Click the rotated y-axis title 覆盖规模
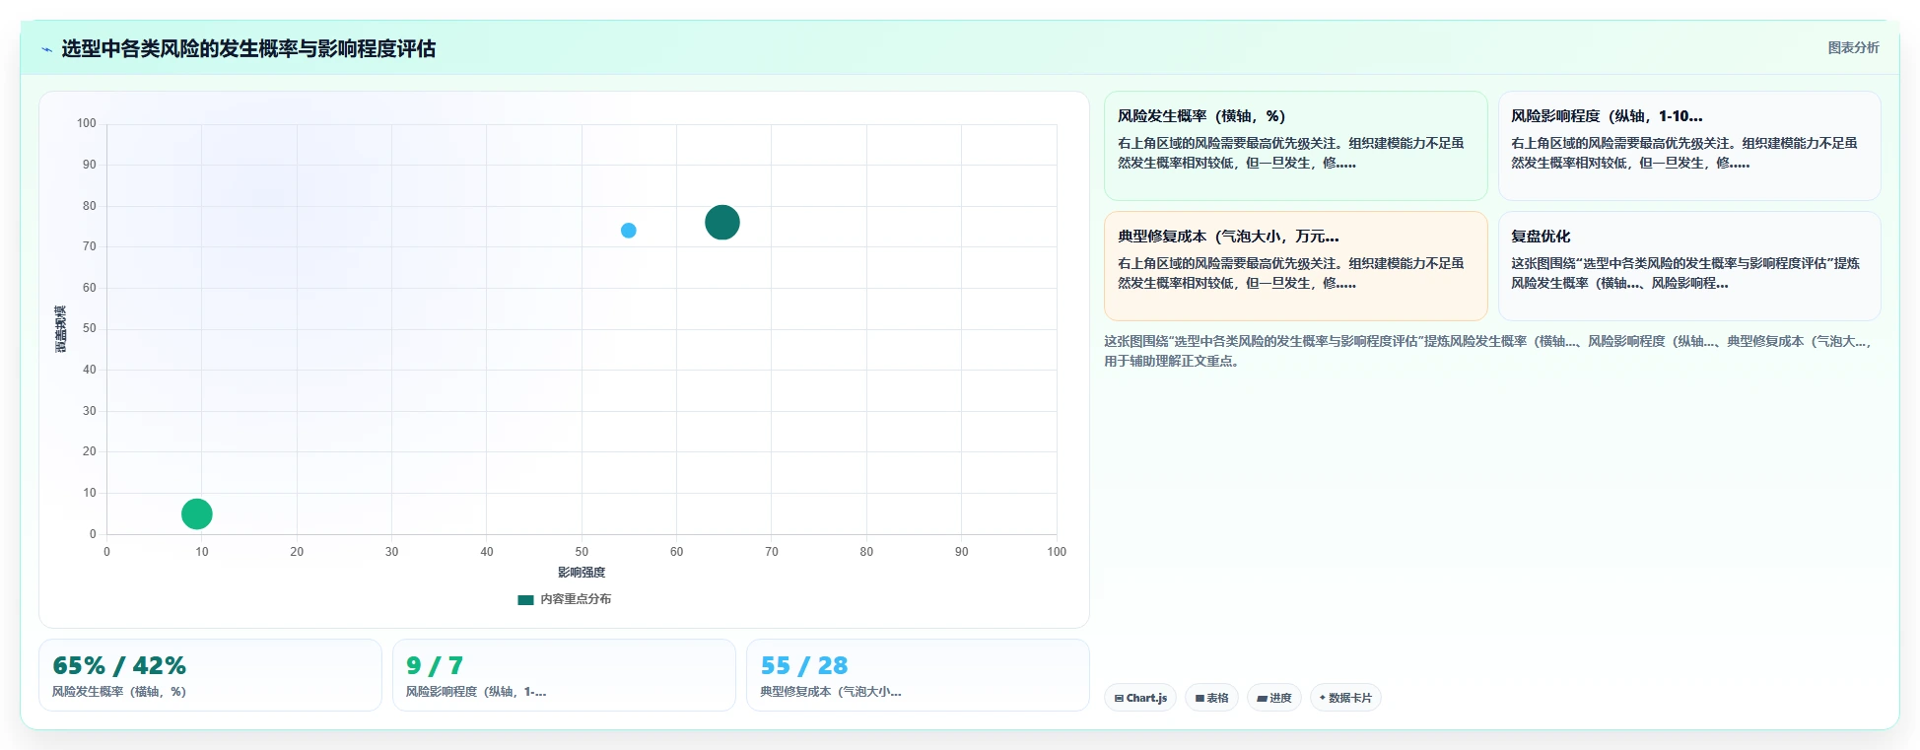Viewport: 1920px width, 750px height. click(x=61, y=329)
